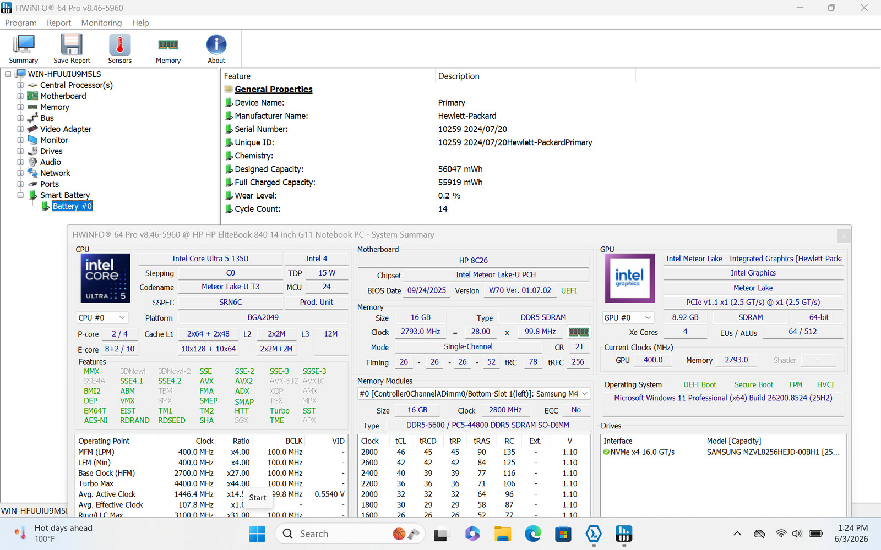Open the Sensors thermometer icon
The width and height of the screenshot is (881, 550).
(x=119, y=49)
